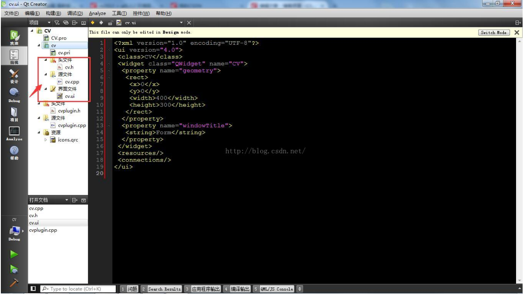Open the 帮助 (Help) mode icon
The image size is (523, 294).
click(14, 152)
